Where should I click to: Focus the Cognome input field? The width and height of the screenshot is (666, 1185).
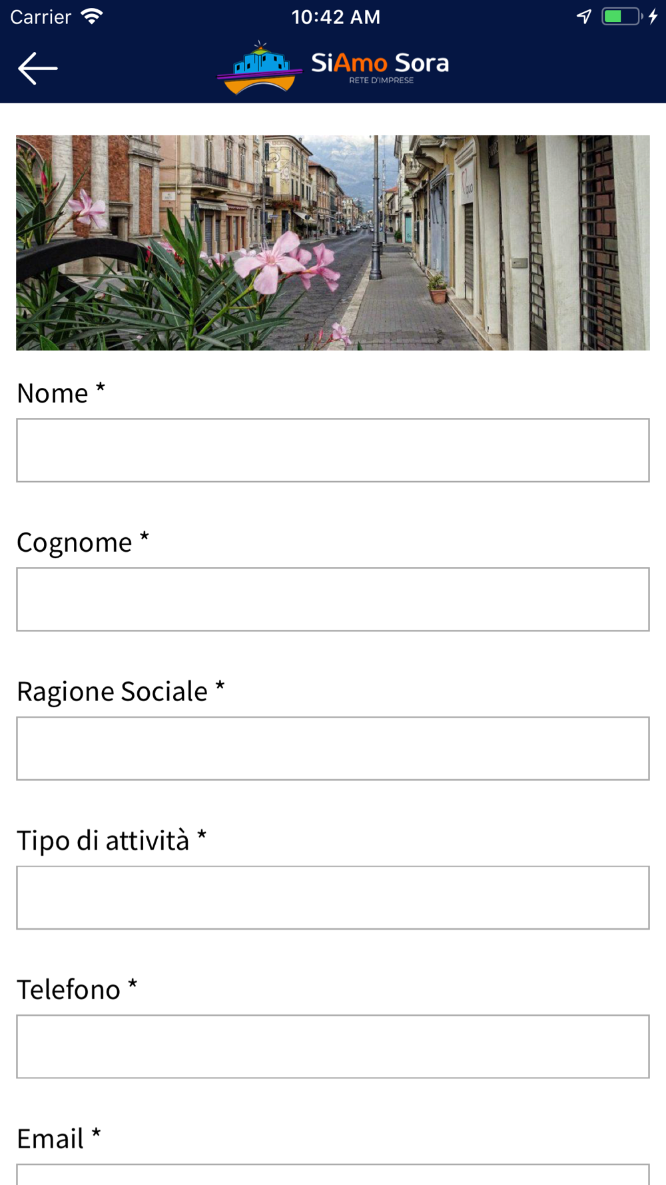[333, 599]
